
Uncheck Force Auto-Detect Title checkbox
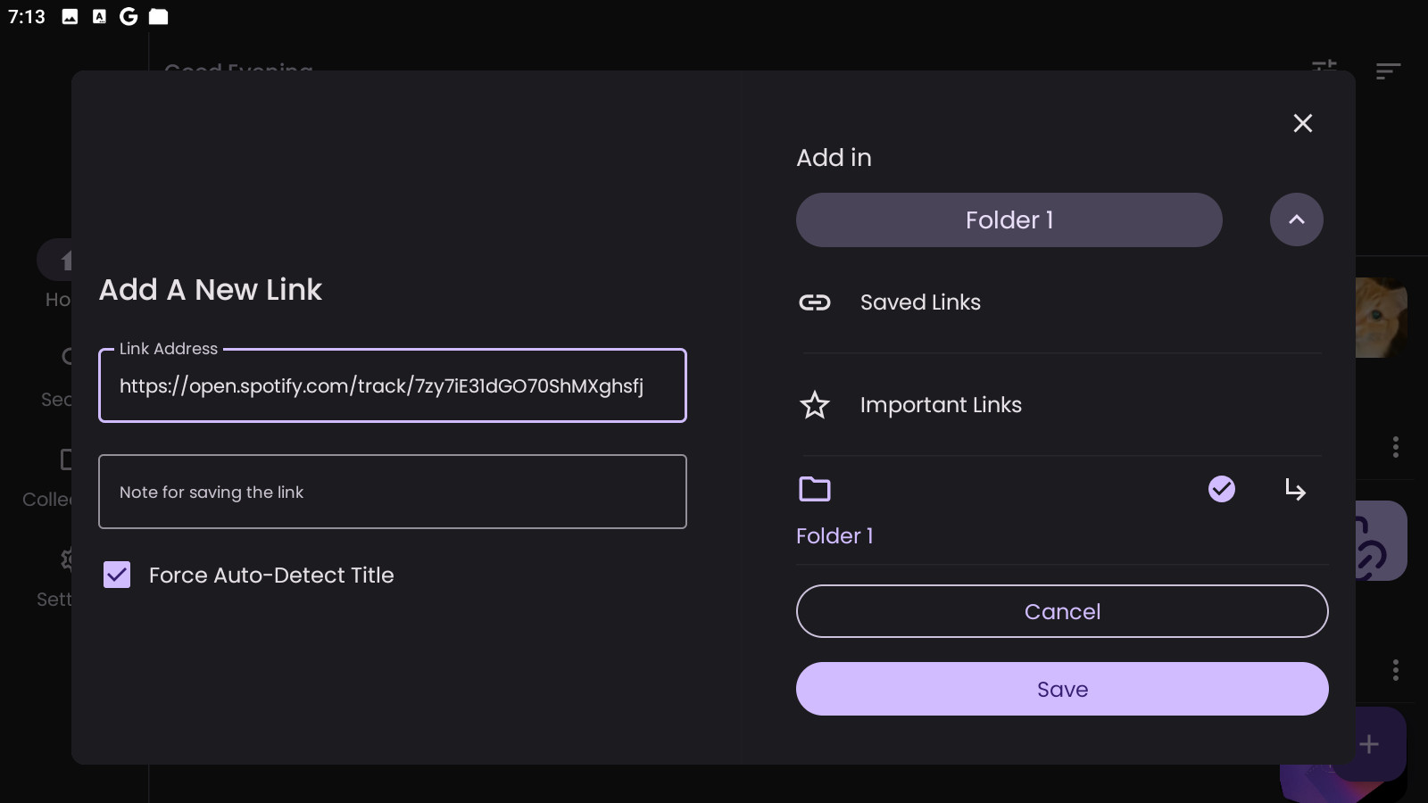(x=117, y=575)
